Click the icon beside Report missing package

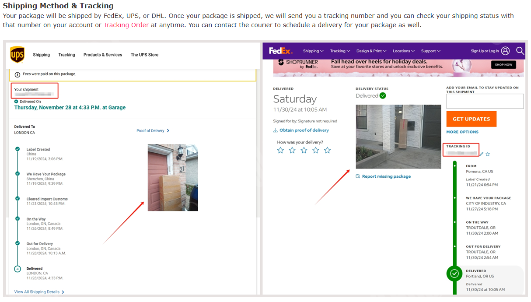[358, 176]
